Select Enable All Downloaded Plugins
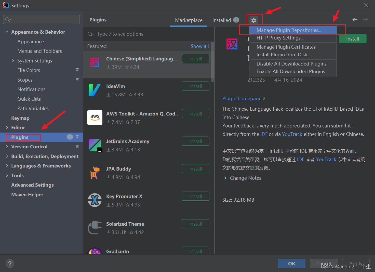Viewport: 375px width, 272px height. [x=293, y=71]
